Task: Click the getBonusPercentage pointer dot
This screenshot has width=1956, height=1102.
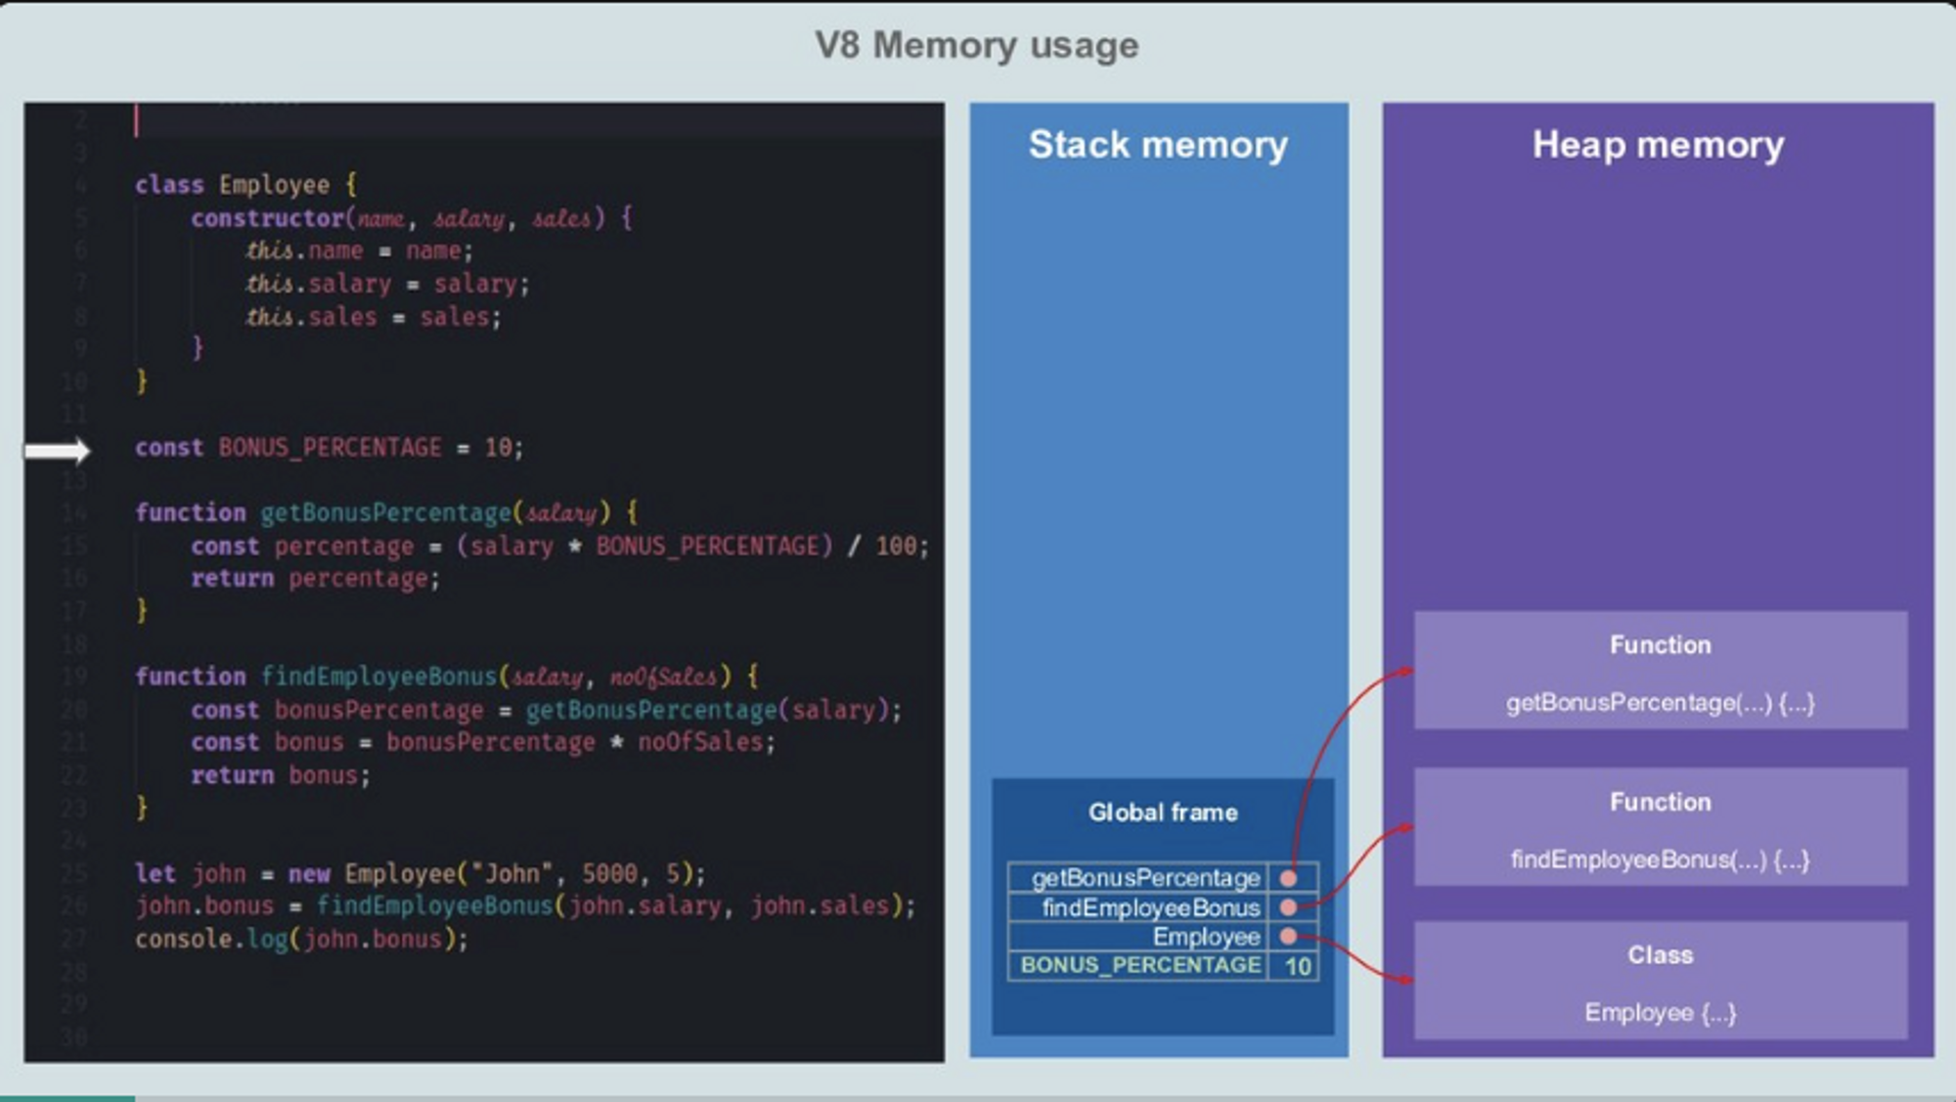Action: 1288,878
